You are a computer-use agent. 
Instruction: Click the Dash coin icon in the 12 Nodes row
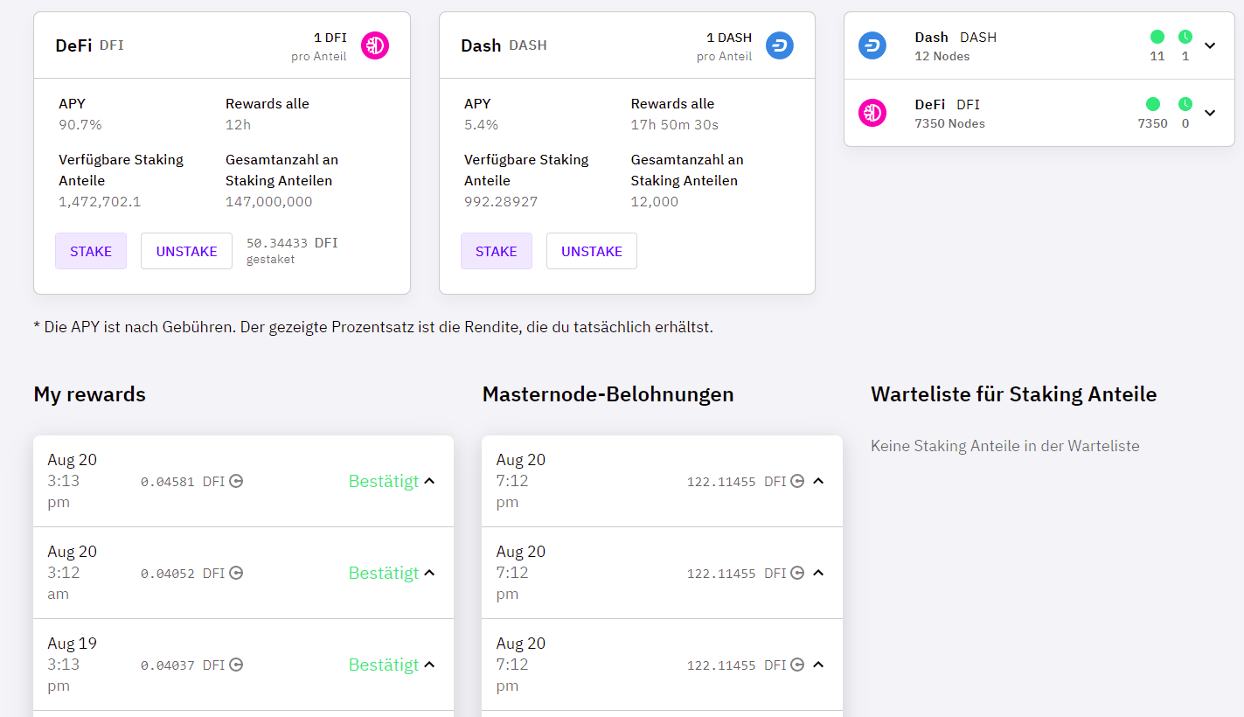click(x=872, y=45)
